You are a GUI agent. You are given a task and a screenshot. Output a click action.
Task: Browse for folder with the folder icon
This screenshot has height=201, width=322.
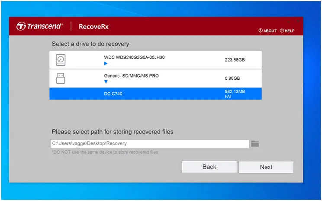(x=255, y=144)
